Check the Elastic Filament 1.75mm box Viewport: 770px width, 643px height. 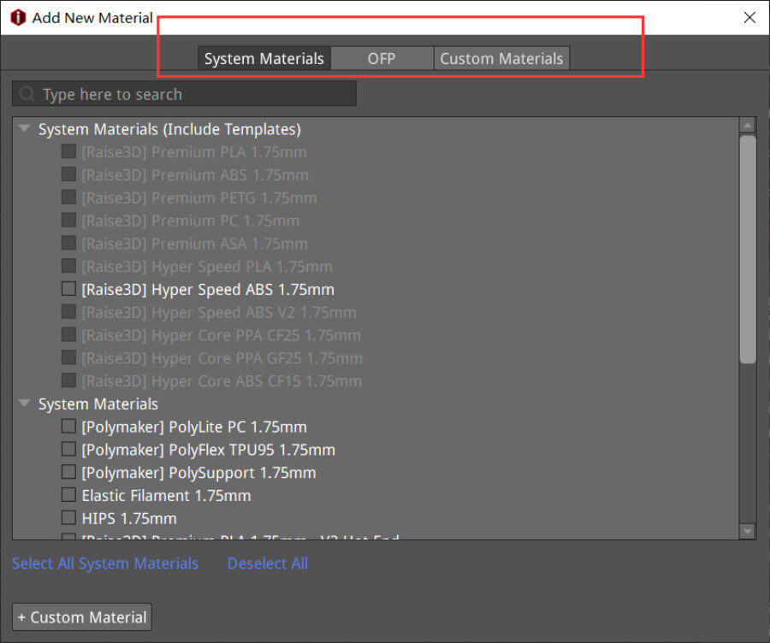click(x=68, y=495)
